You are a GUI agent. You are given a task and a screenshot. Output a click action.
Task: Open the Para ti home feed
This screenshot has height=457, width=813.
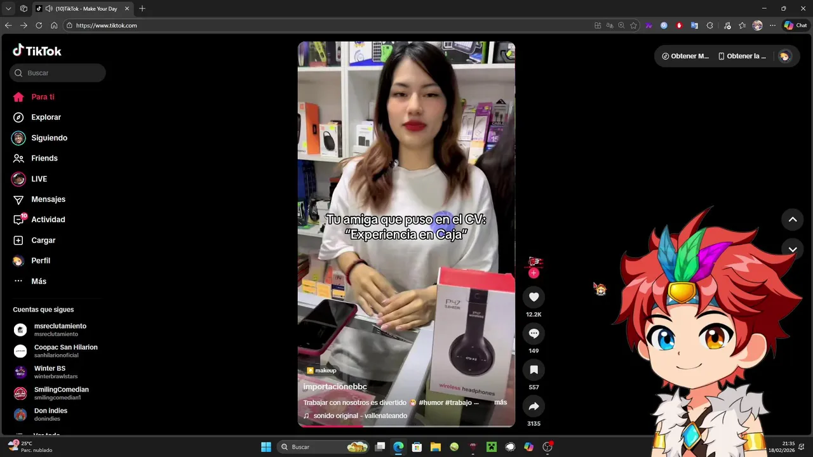tap(34, 97)
